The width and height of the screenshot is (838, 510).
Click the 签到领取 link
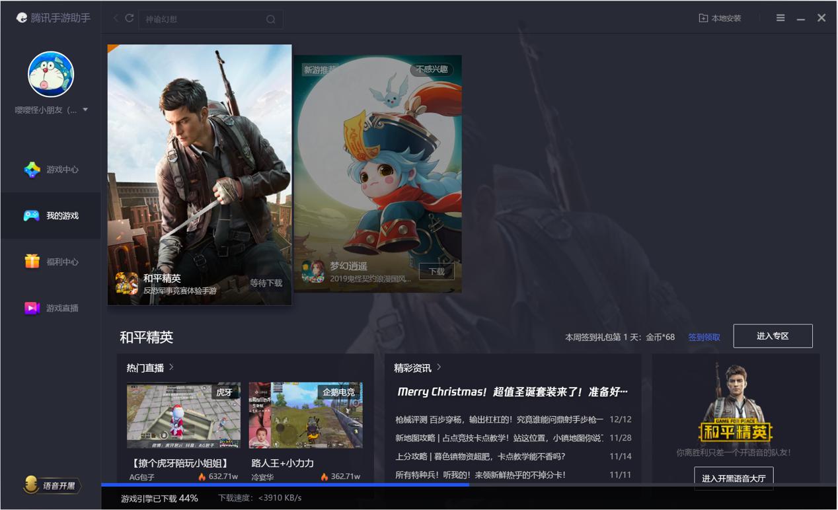point(704,337)
